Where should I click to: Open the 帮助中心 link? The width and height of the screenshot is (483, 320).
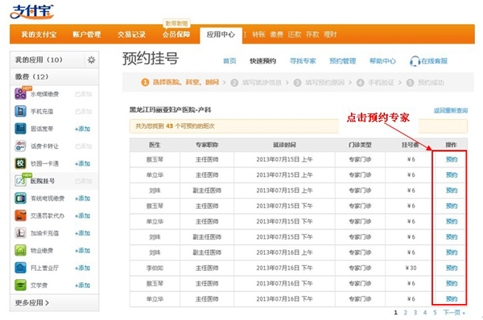pos(382,61)
